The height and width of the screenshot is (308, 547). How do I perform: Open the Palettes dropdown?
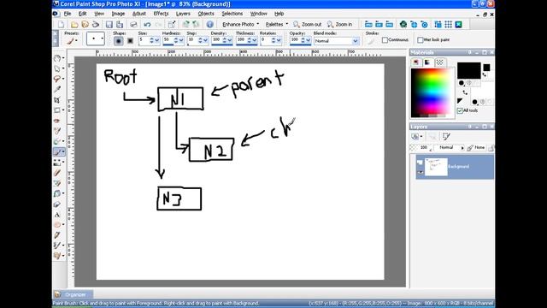click(277, 24)
